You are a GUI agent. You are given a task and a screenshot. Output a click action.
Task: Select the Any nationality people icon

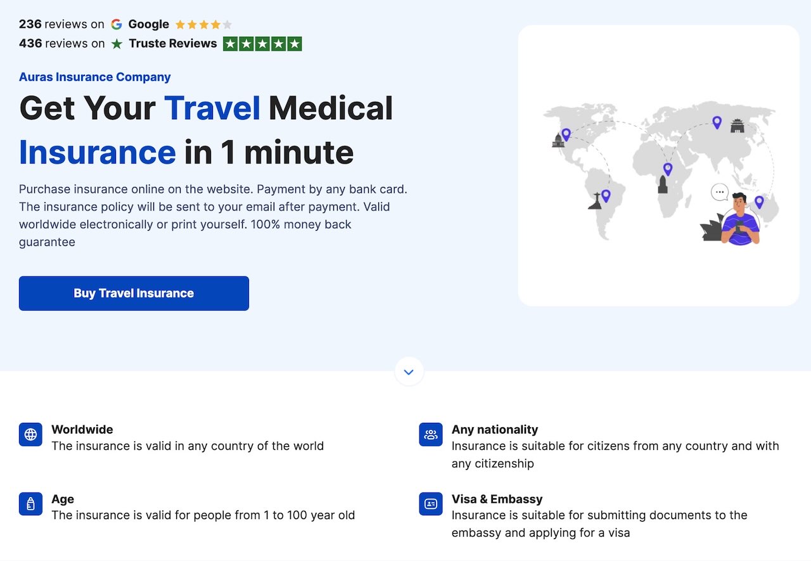[430, 434]
